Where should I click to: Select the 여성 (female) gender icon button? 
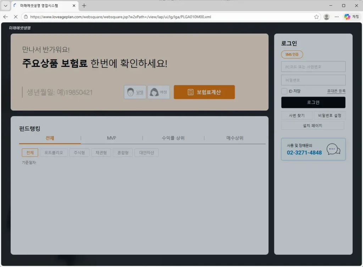pos(158,92)
